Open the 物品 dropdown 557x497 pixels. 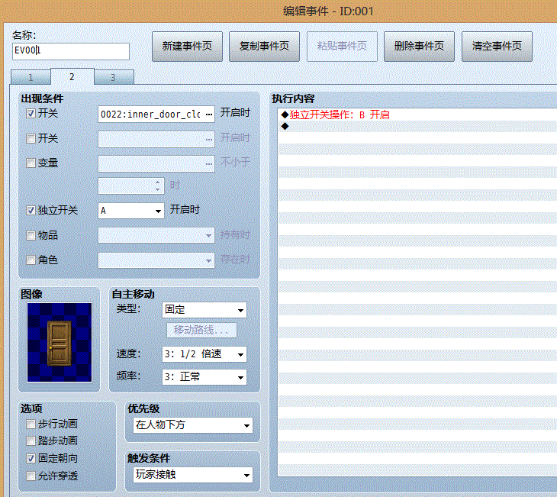coord(156,235)
